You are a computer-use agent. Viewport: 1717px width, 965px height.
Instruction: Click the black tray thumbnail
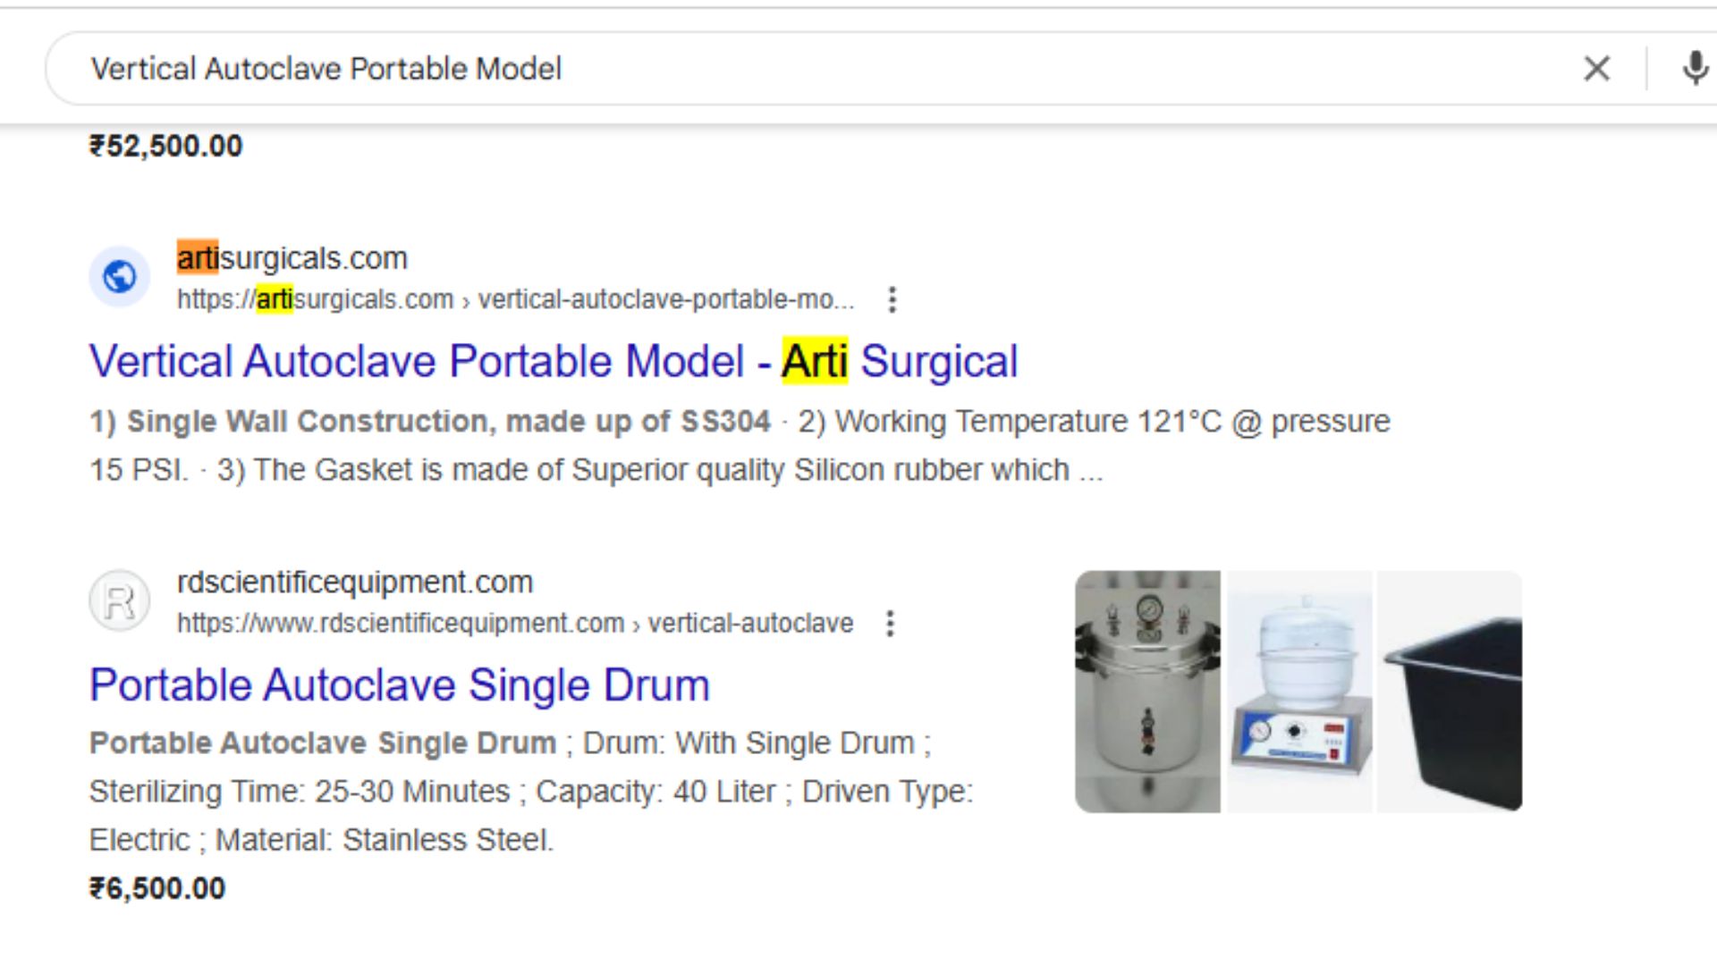pyautogui.click(x=1450, y=692)
